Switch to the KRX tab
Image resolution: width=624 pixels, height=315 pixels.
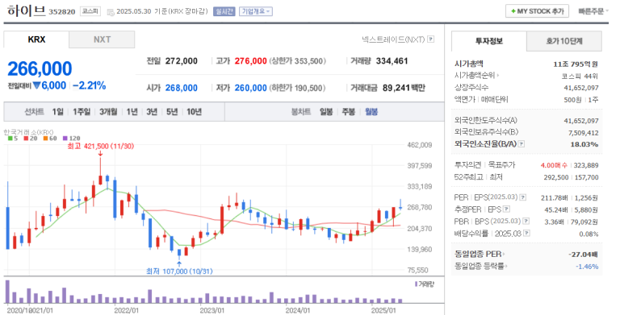(x=36, y=39)
